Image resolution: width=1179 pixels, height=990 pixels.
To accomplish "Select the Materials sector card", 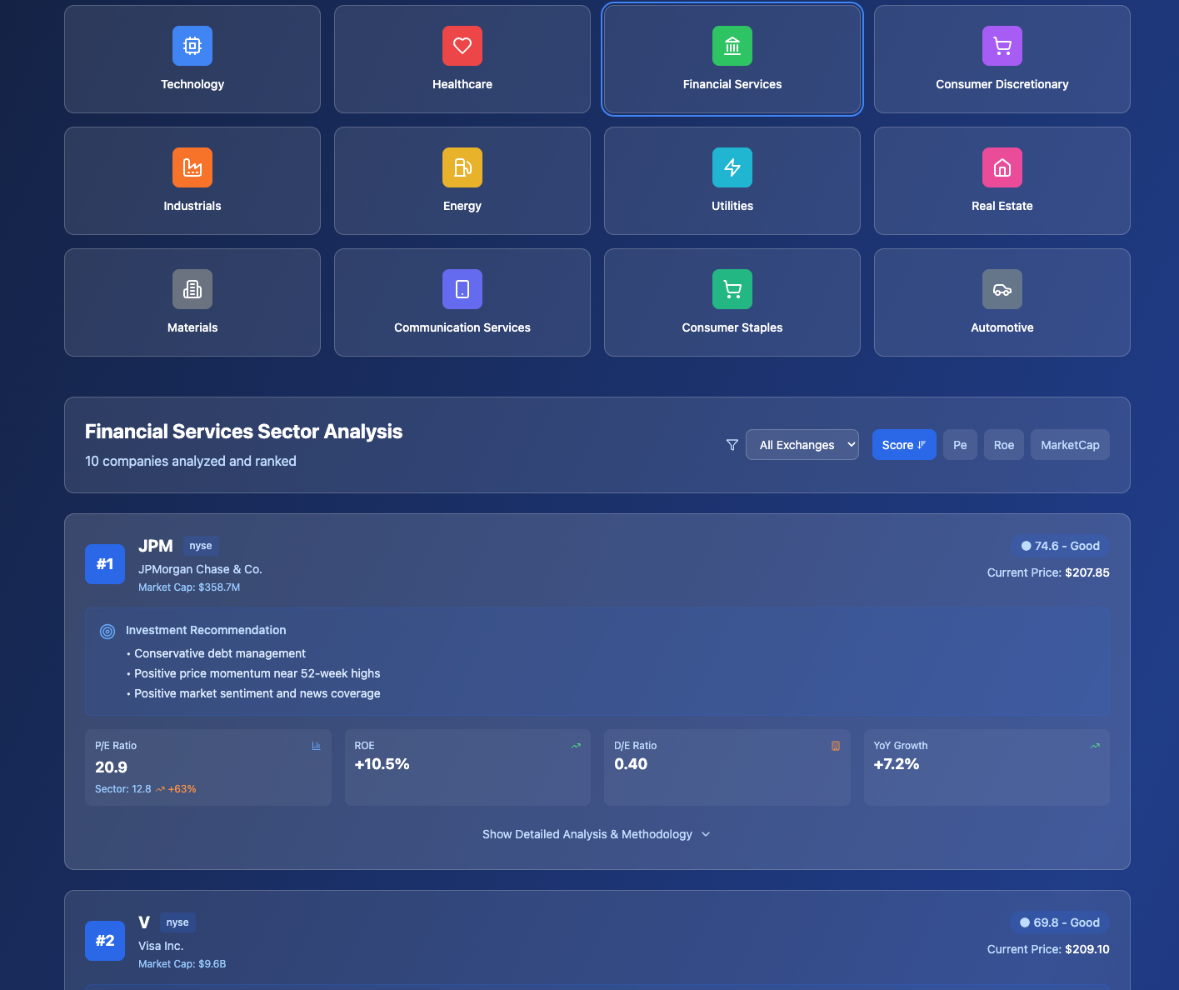I will [192, 302].
